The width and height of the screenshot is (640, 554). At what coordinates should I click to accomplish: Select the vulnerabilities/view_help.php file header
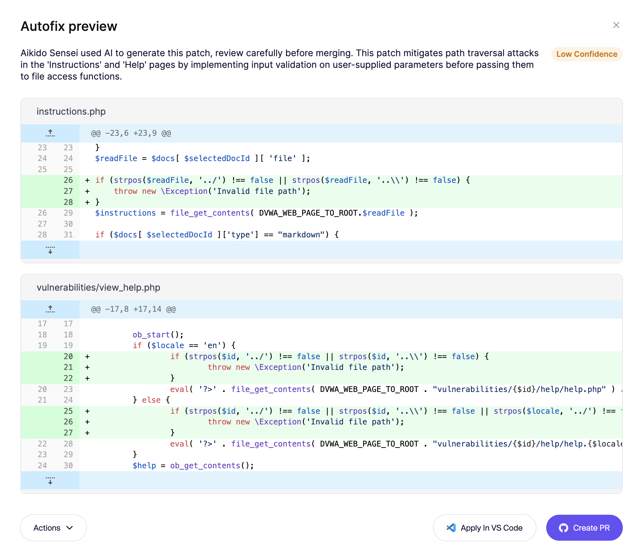321,287
